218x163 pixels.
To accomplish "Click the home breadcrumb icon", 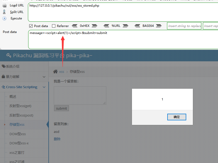I will click(55, 72).
